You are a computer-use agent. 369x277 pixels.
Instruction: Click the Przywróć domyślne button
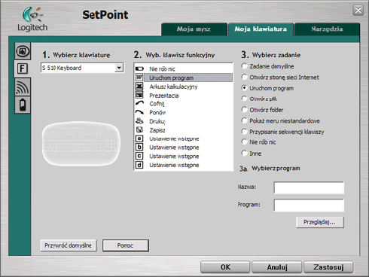tap(69, 245)
